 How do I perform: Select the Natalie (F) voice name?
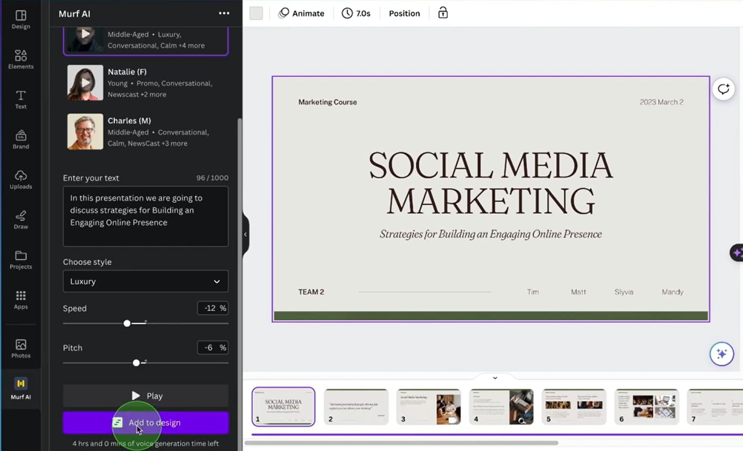[127, 72]
